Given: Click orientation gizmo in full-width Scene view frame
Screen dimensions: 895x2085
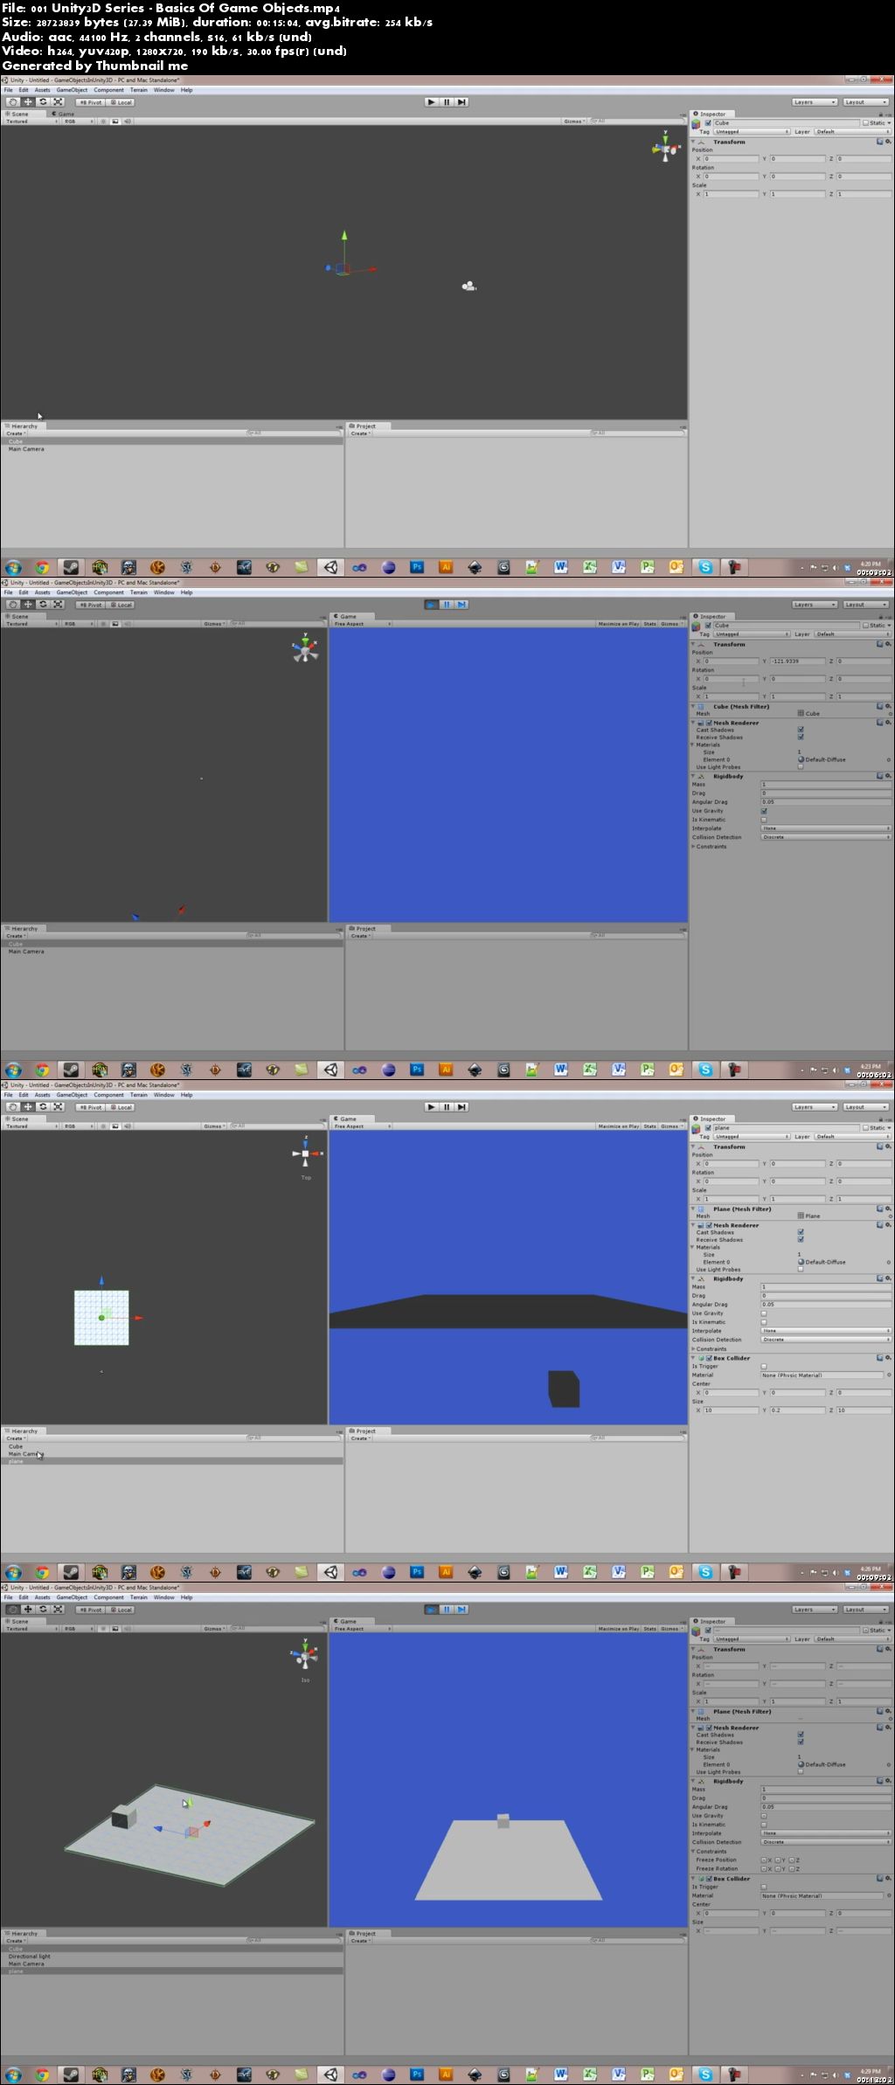Looking at the screenshot, I should click(x=666, y=149).
